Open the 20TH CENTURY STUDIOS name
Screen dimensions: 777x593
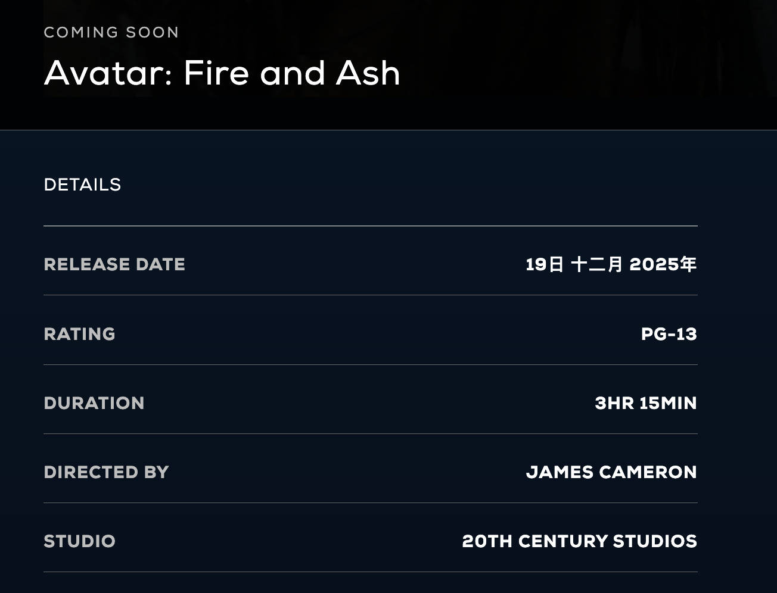[x=579, y=541]
